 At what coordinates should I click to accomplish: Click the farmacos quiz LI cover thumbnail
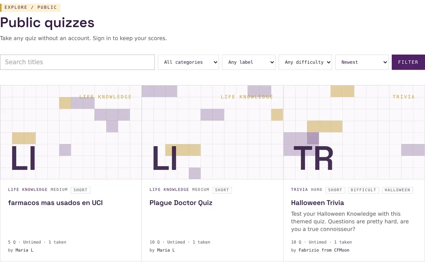tap(71, 132)
